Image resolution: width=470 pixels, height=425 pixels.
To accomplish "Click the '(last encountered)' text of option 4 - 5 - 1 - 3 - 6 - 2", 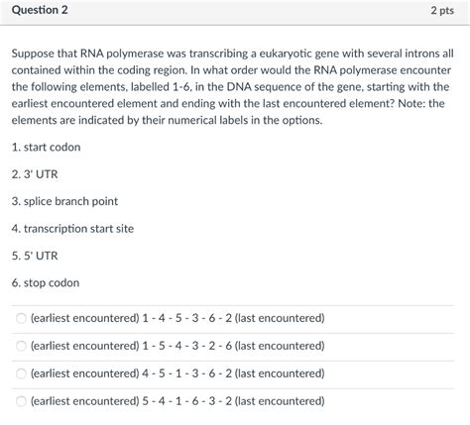I will point(280,373).
